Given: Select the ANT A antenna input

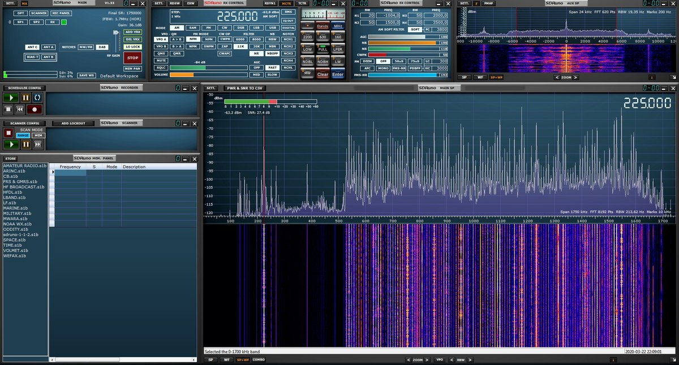Looking at the screenshot, I should [x=49, y=47].
